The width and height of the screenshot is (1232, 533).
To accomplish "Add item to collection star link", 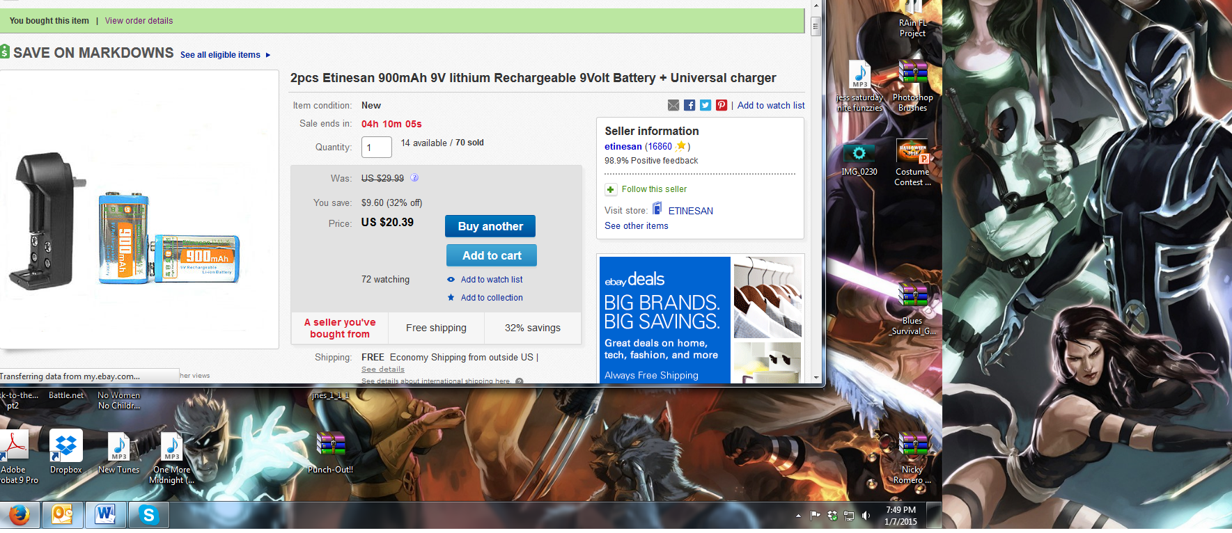I will [x=485, y=298].
